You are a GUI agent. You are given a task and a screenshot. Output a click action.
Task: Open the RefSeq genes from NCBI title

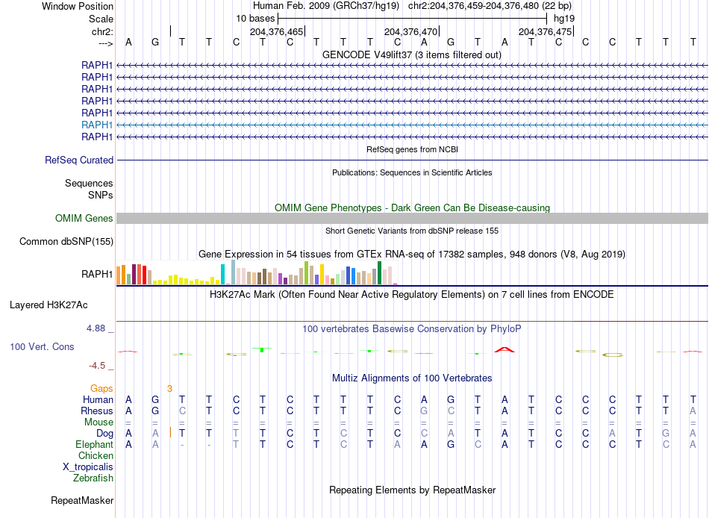point(413,149)
